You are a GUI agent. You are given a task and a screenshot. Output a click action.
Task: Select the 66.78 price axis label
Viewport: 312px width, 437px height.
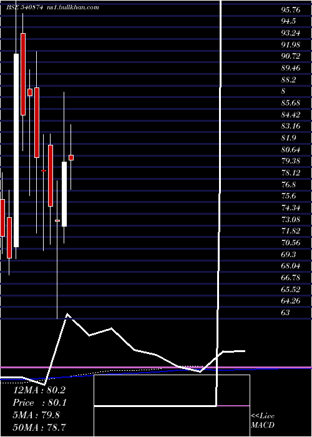pos(291,278)
